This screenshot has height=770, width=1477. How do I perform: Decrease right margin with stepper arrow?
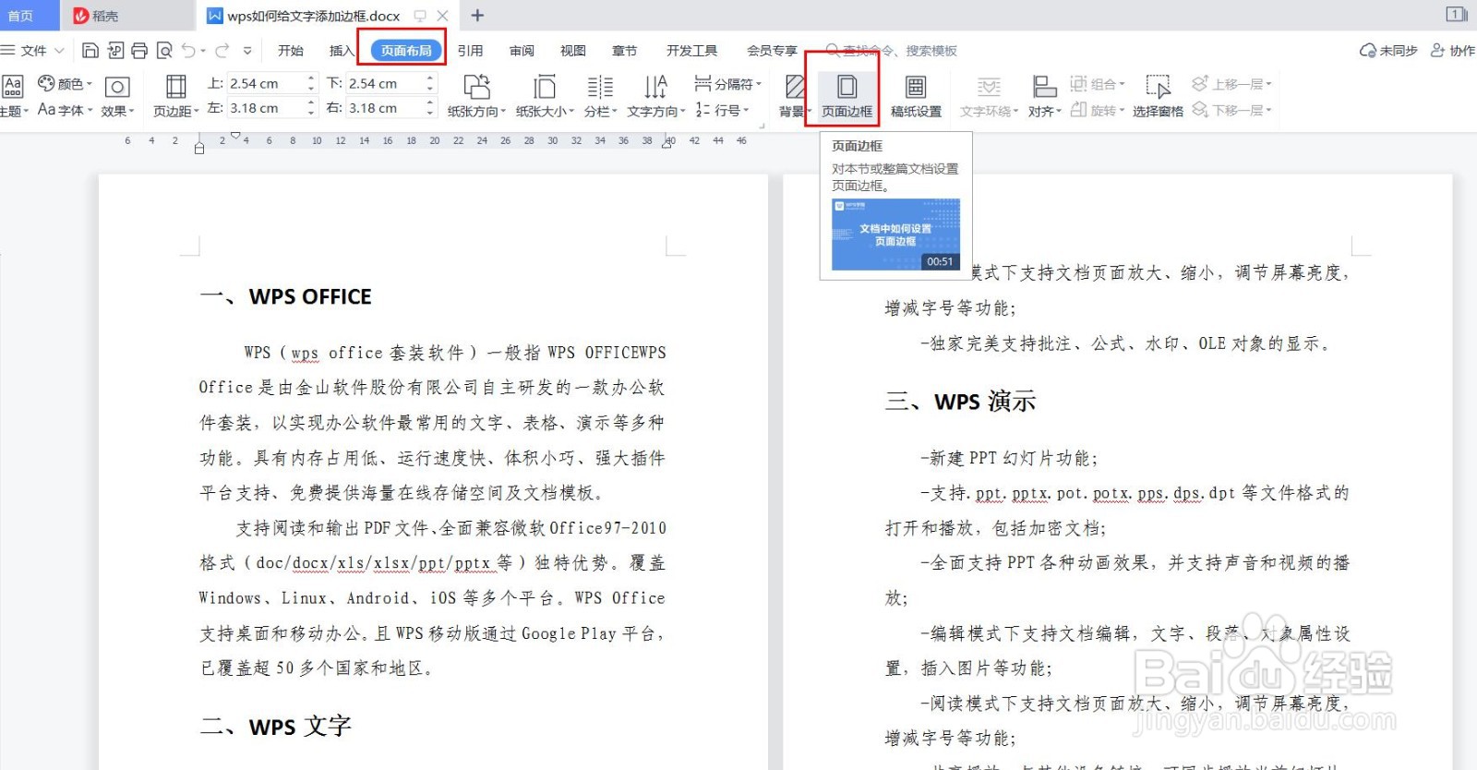click(x=430, y=114)
